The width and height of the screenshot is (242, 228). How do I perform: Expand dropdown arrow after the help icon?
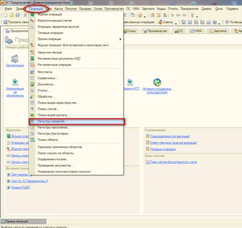[145, 16]
